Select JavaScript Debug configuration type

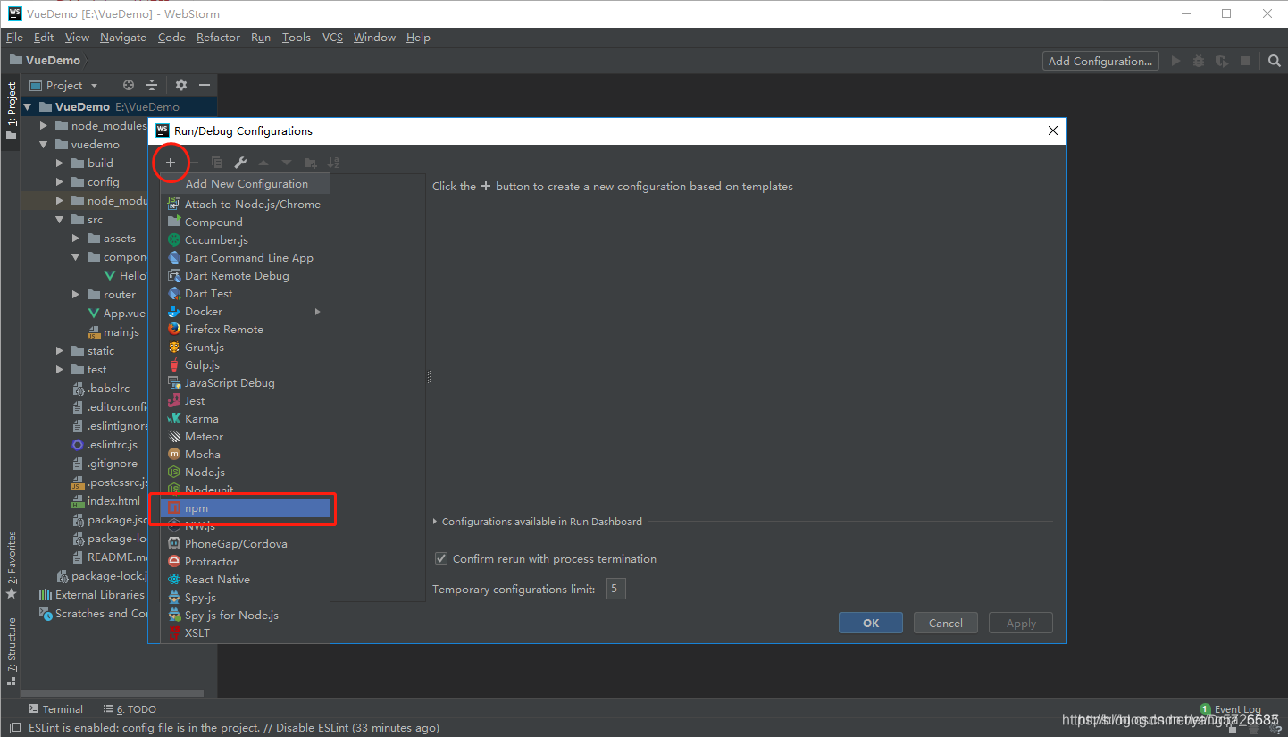pyautogui.click(x=246, y=382)
